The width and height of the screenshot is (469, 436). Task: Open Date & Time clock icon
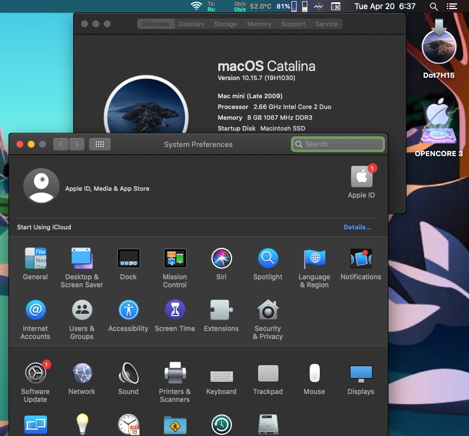click(128, 425)
